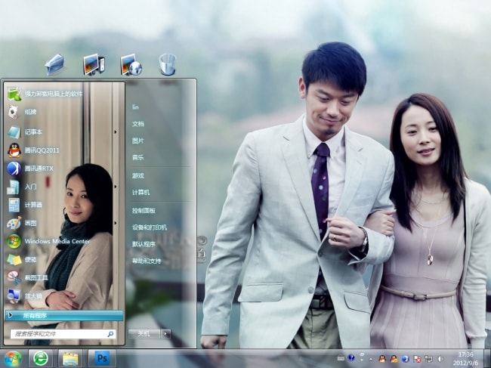The width and height of the screenshot is (491, 368).
Task: Open 设备和打印机 Devices and Printers
Action: 150,227
